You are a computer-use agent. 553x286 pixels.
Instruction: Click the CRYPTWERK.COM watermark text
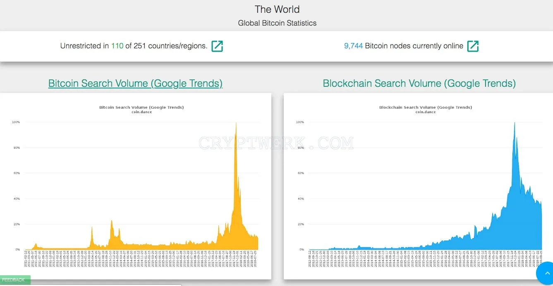[276, 143]
